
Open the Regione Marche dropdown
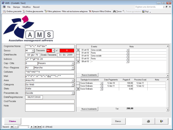(x=73, y=68)
